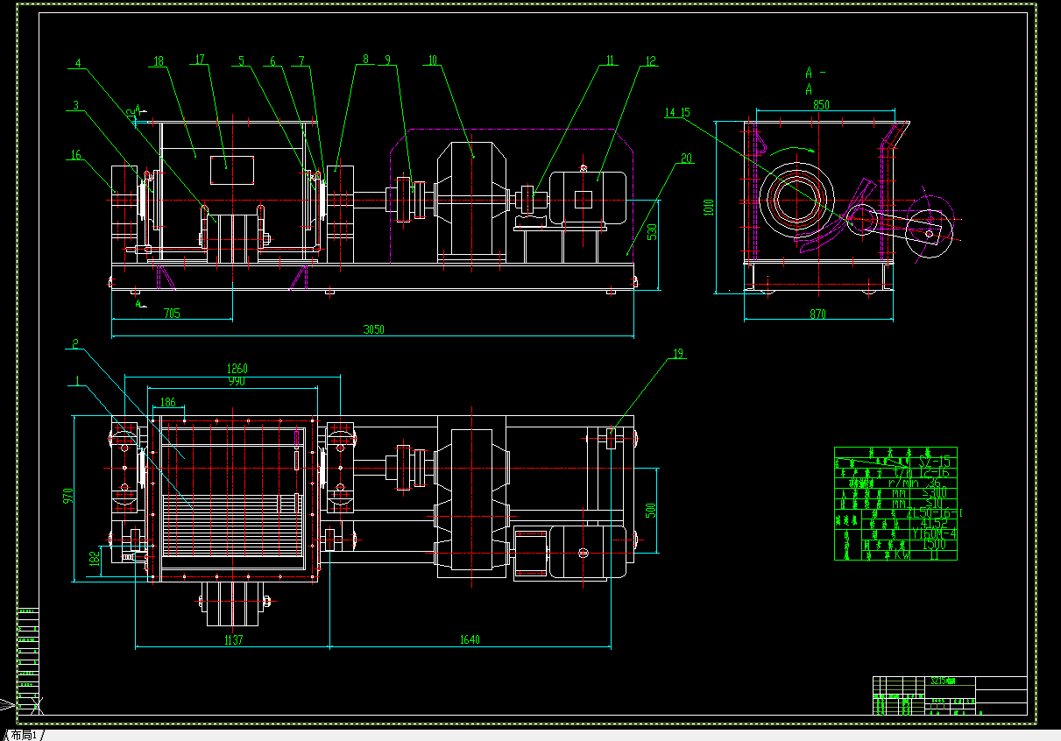
Task: Select the 850 width dimension in section A-A
Action: click(x=821, y=104)
